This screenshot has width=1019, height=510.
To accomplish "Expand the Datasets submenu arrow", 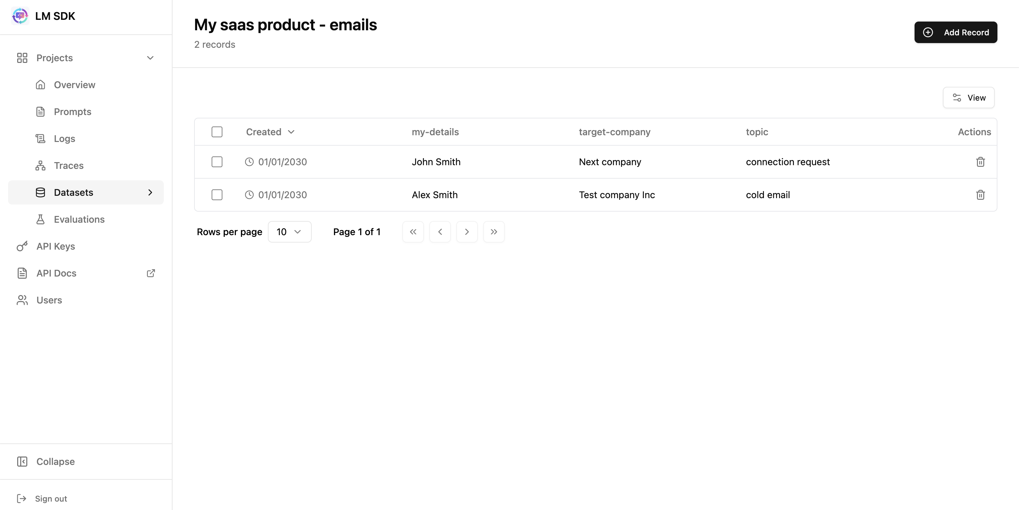I will [x=150, y=192].
